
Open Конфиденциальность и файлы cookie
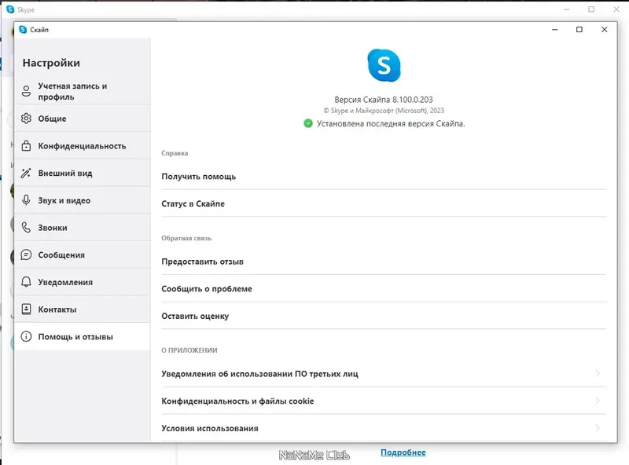pos(384,401)
